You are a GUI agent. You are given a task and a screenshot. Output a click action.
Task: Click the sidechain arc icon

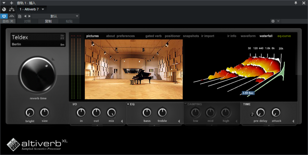pyautogui.click(x=12, y=16)
